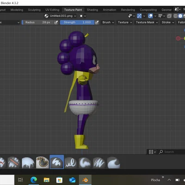The height and width of the screenshot is (185, 185).
Task: Open File Explorer from the taskbar
Action: [x=47, y=180]
